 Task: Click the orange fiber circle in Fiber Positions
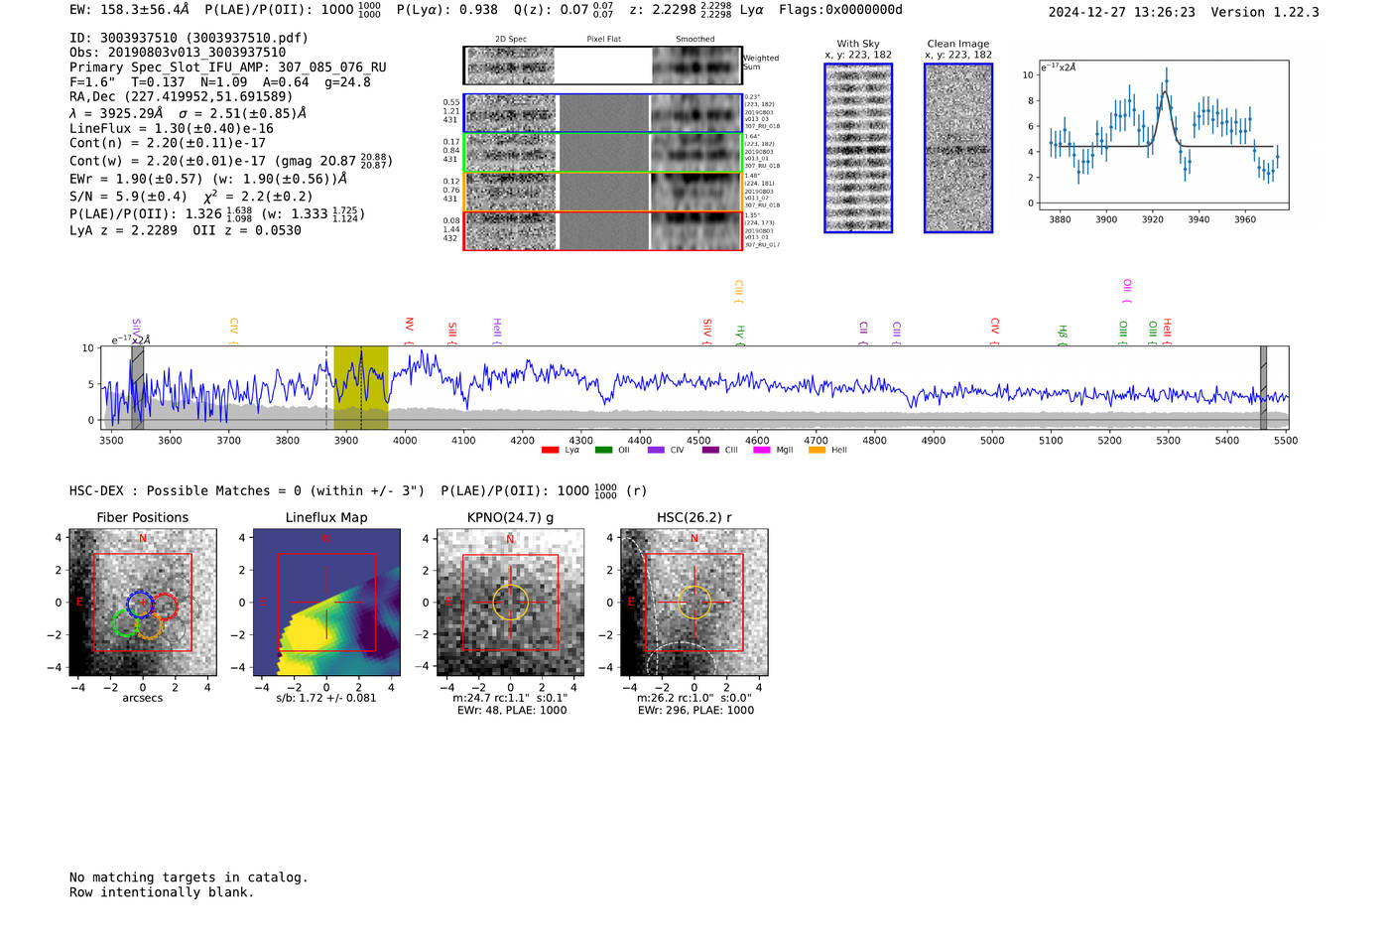coord(149,624)
